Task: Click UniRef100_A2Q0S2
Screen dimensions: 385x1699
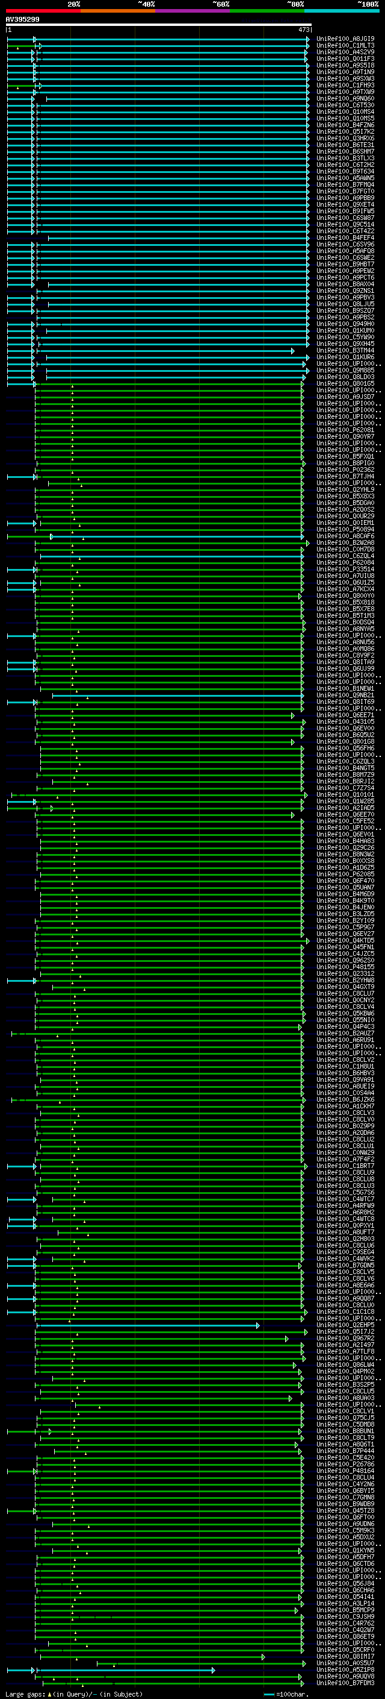Action: click(x=345, y=509)
